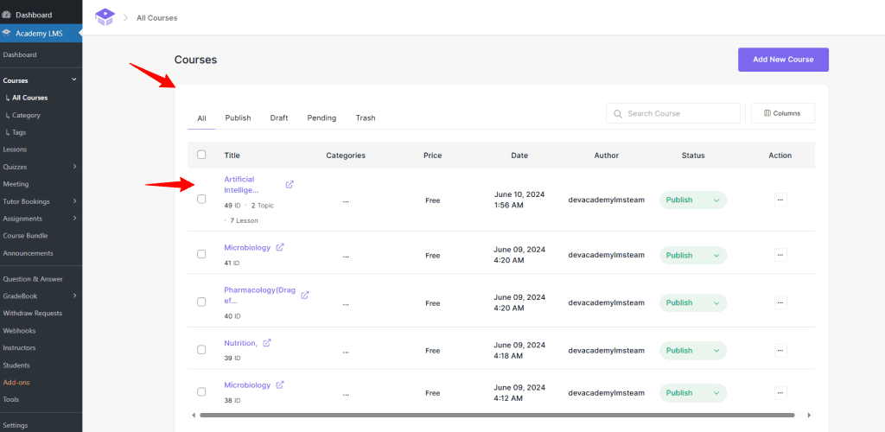Click the Academy LMS sidebar menu icon
The width and height of the screenshot is (885, 432).
tap(7, 33)
